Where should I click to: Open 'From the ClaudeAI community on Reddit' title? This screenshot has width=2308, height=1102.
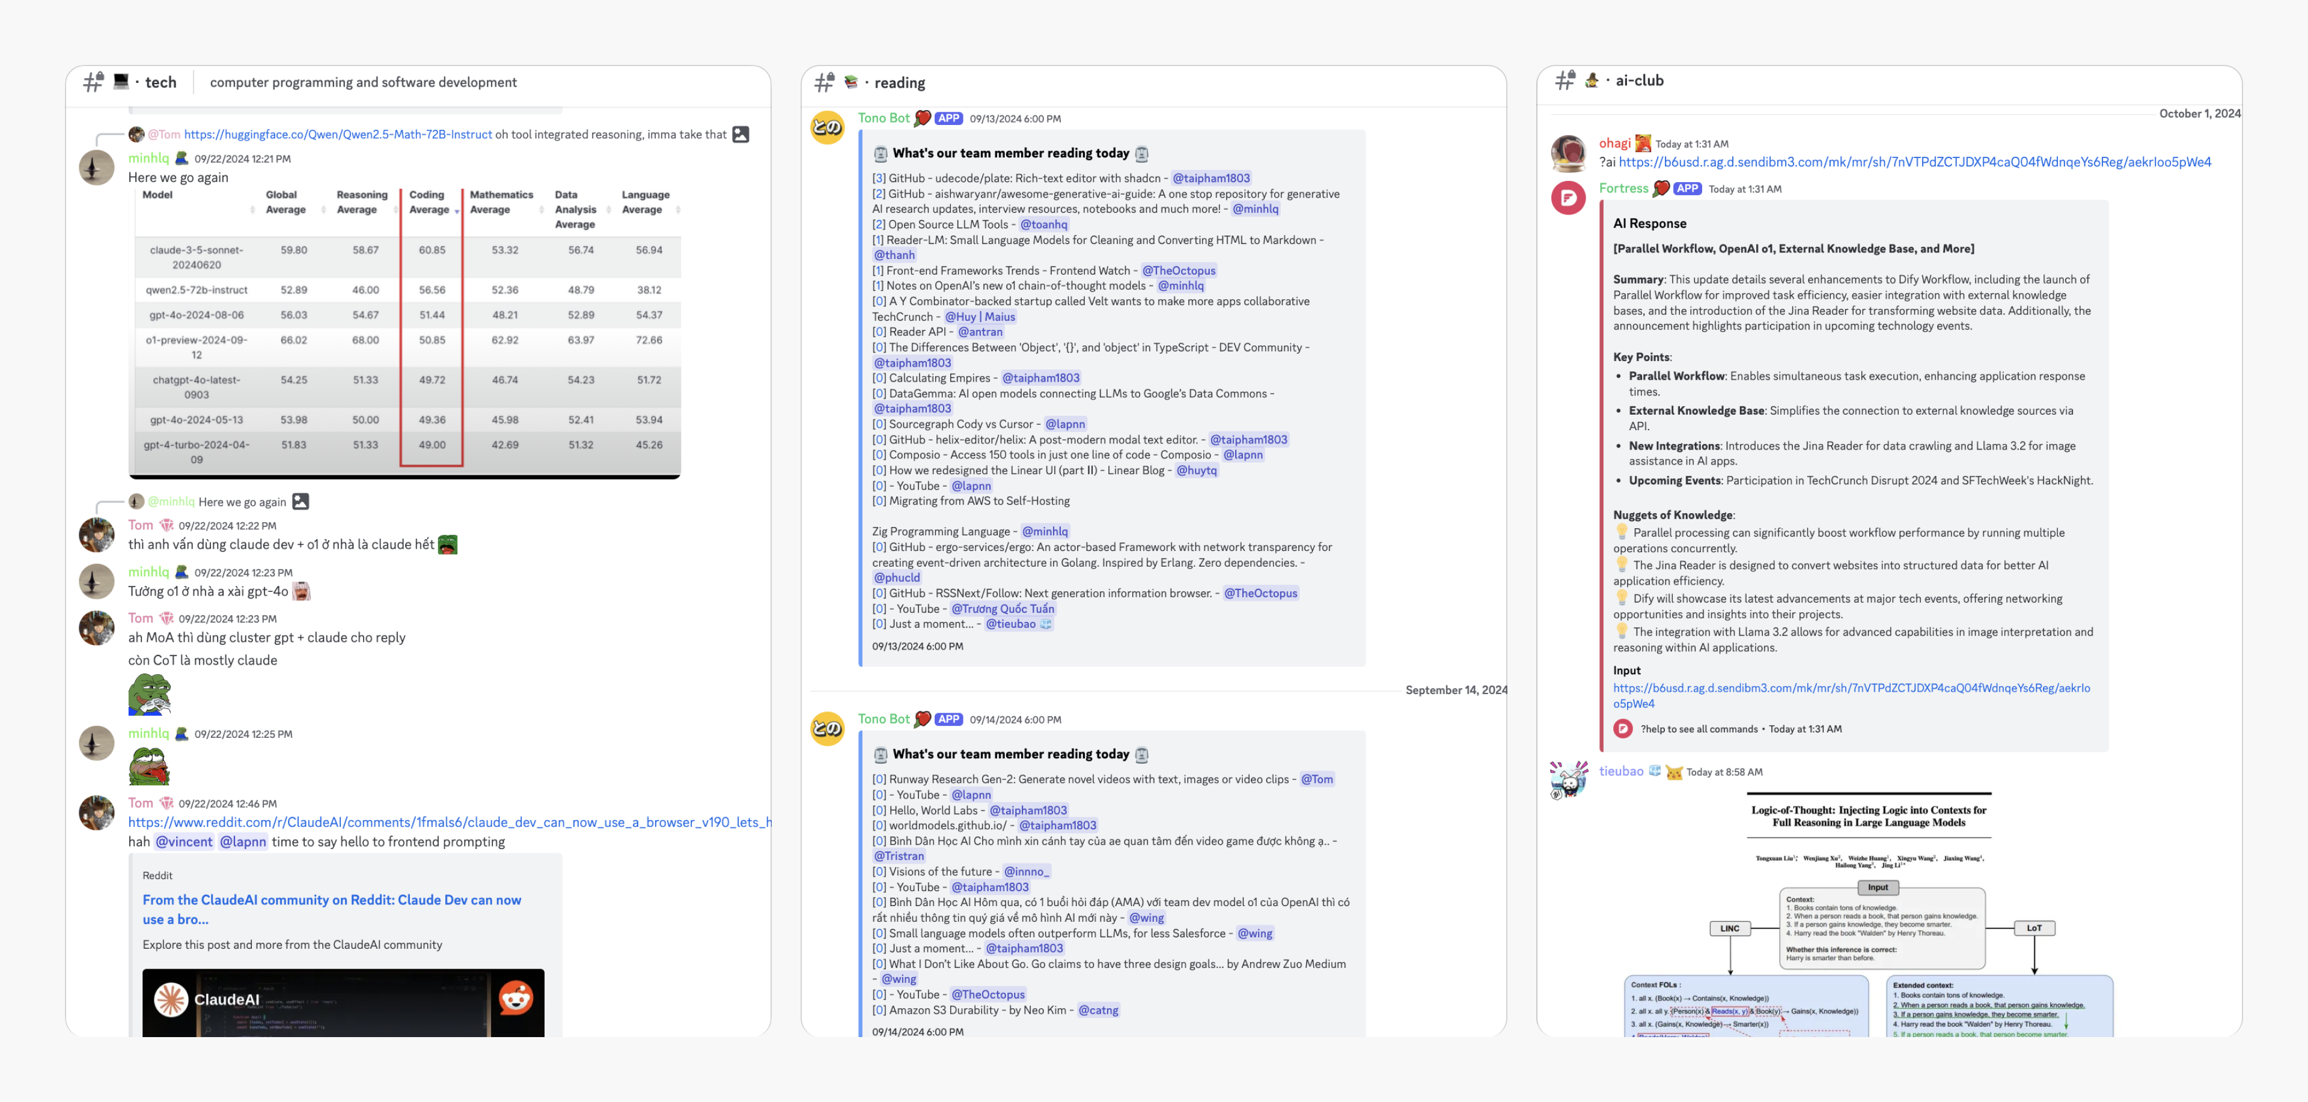point(332,909)
